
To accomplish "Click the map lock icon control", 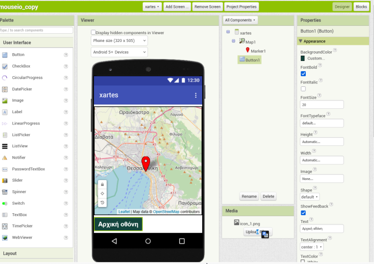I will coord(102,184).
